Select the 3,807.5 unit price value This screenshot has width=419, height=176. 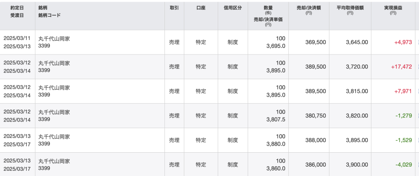(x=276, y=120)
